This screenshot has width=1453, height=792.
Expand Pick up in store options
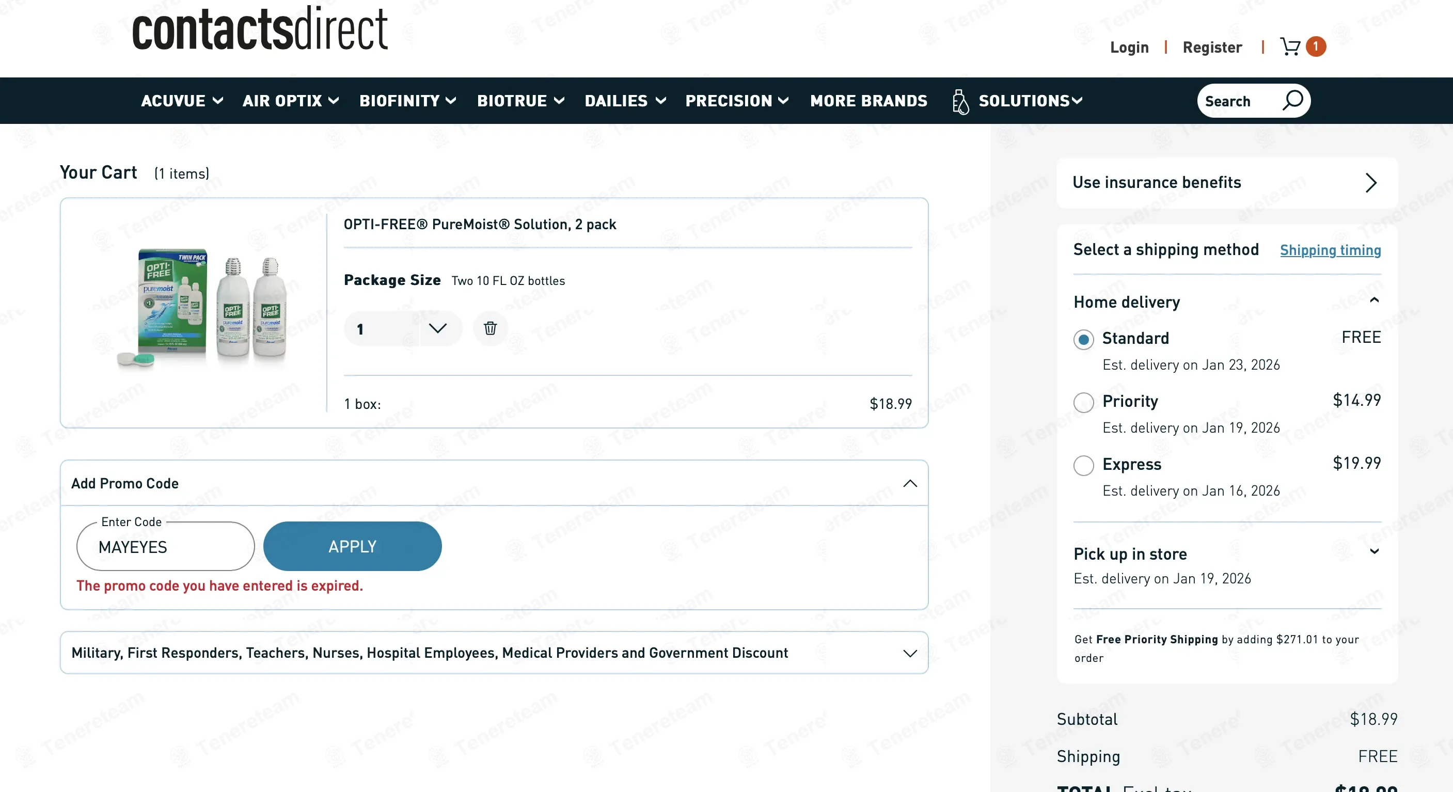click(x=1375, y=552)
